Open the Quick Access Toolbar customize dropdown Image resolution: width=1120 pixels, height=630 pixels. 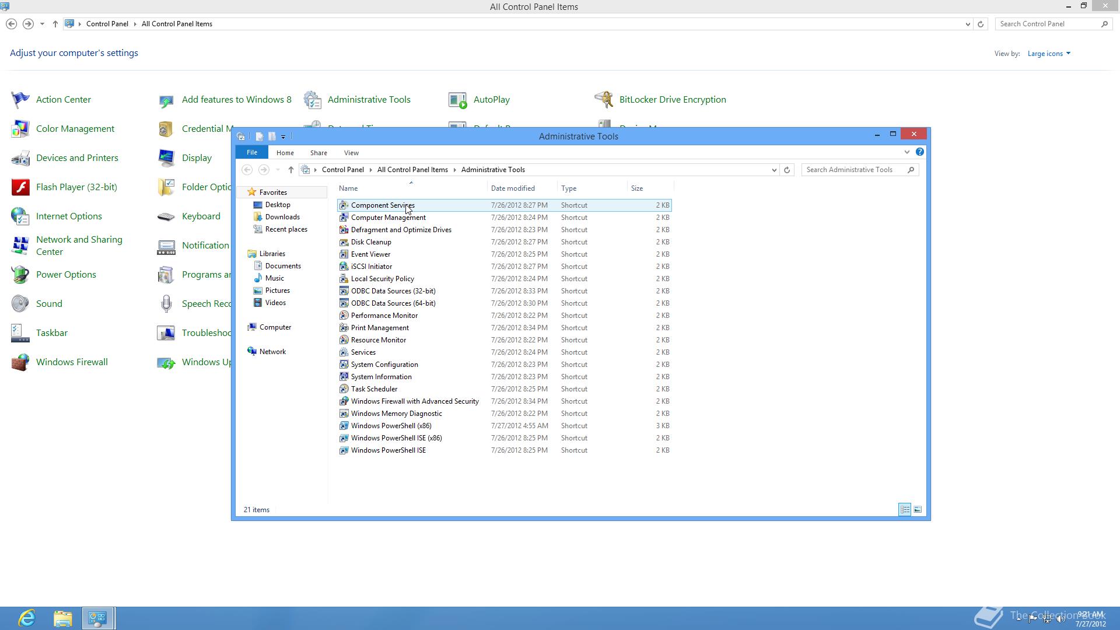(283, 136)
